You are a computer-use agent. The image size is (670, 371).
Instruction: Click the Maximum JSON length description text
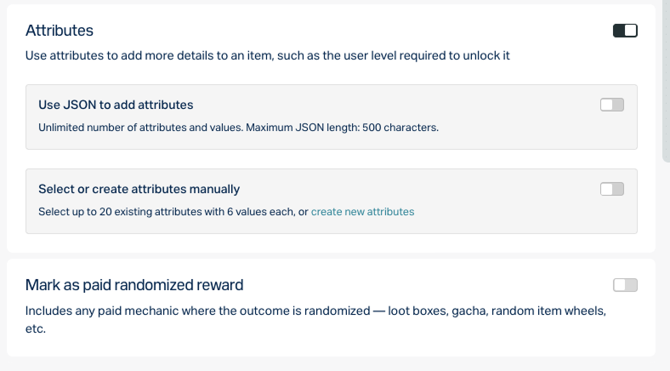343,128
